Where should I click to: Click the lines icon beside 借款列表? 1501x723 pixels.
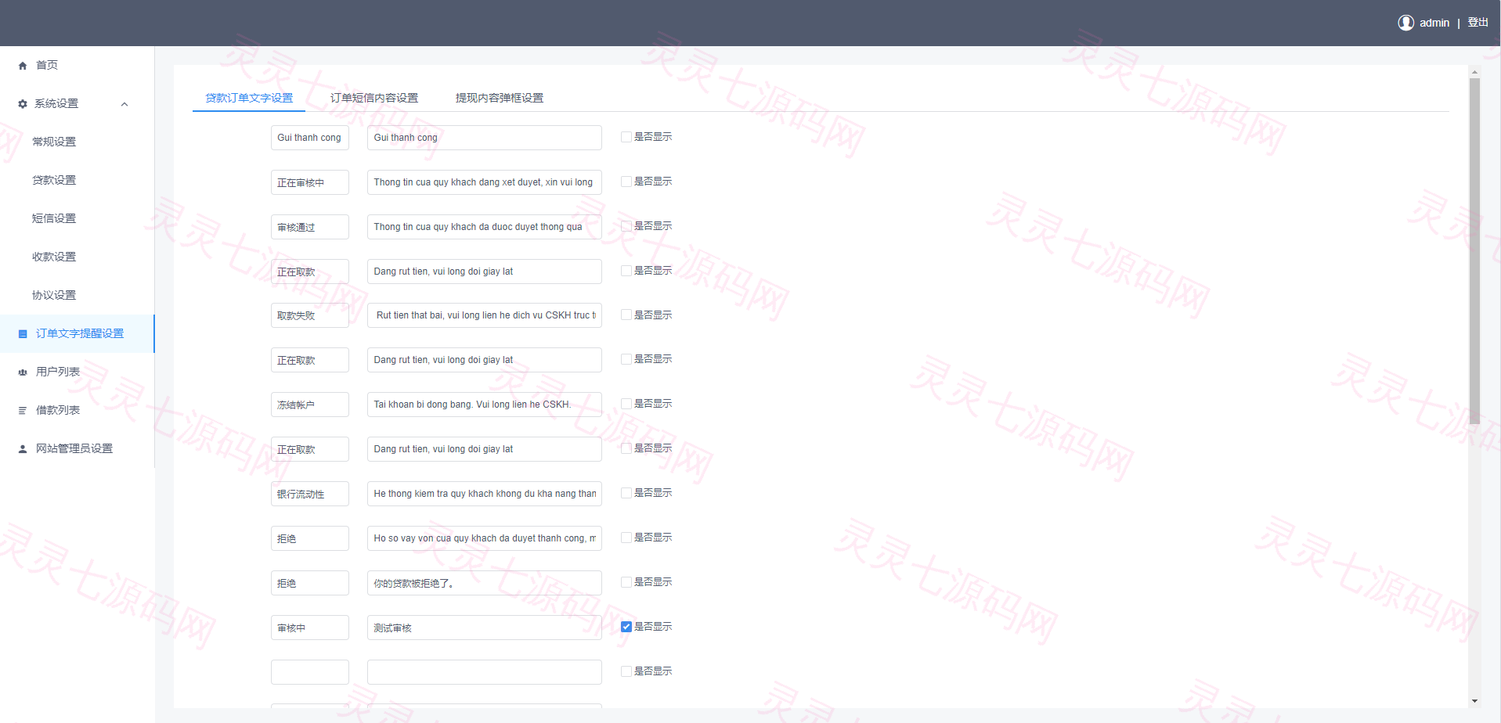(23, 411)
